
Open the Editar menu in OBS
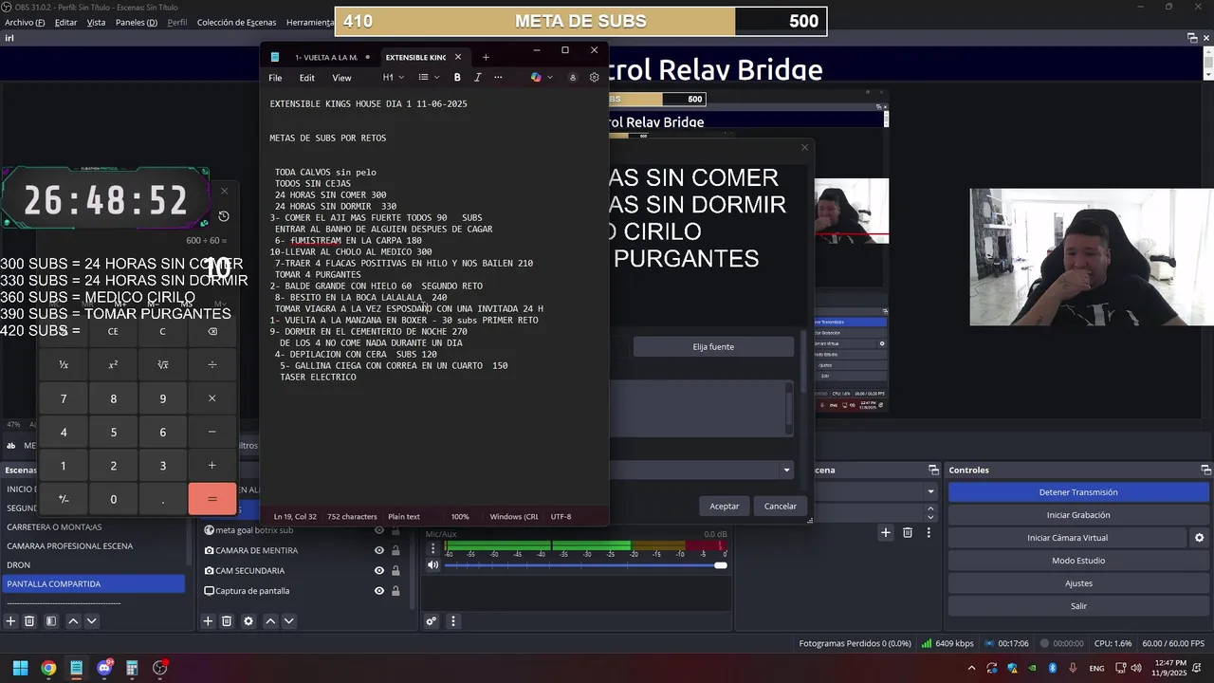coord(65,22)
